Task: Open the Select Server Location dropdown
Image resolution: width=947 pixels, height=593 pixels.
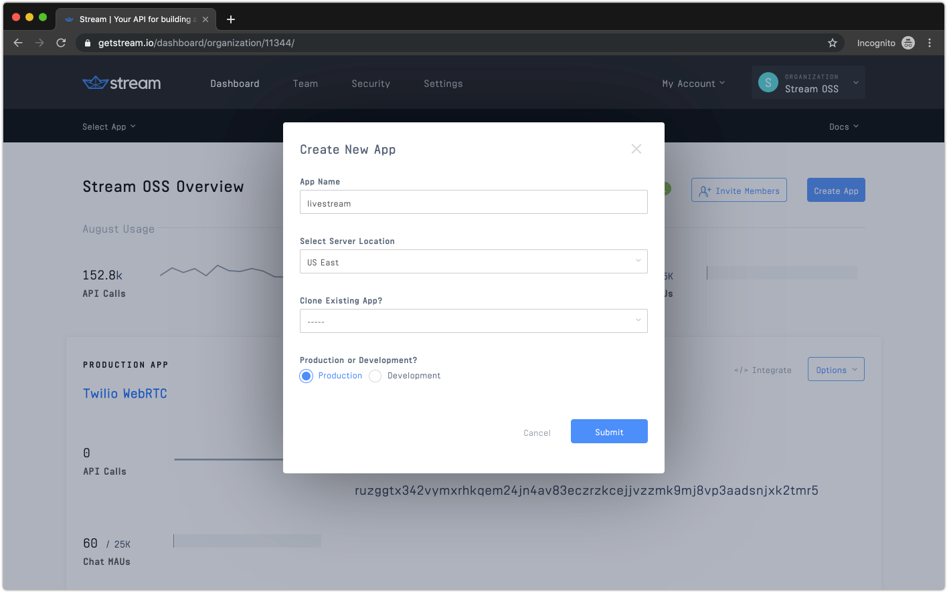Action: point(474,261)
